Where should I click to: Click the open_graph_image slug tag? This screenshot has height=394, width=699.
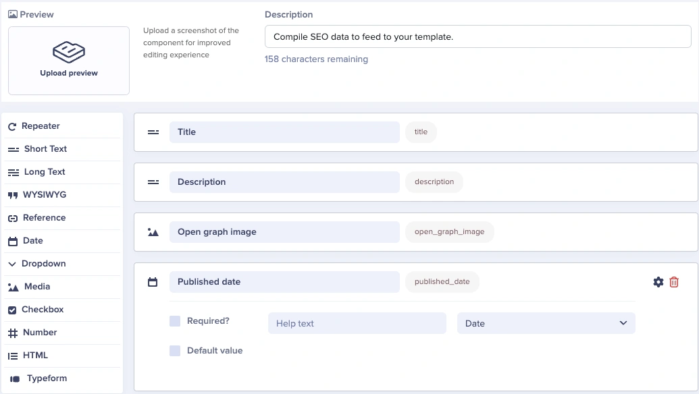tap(449, 232)
